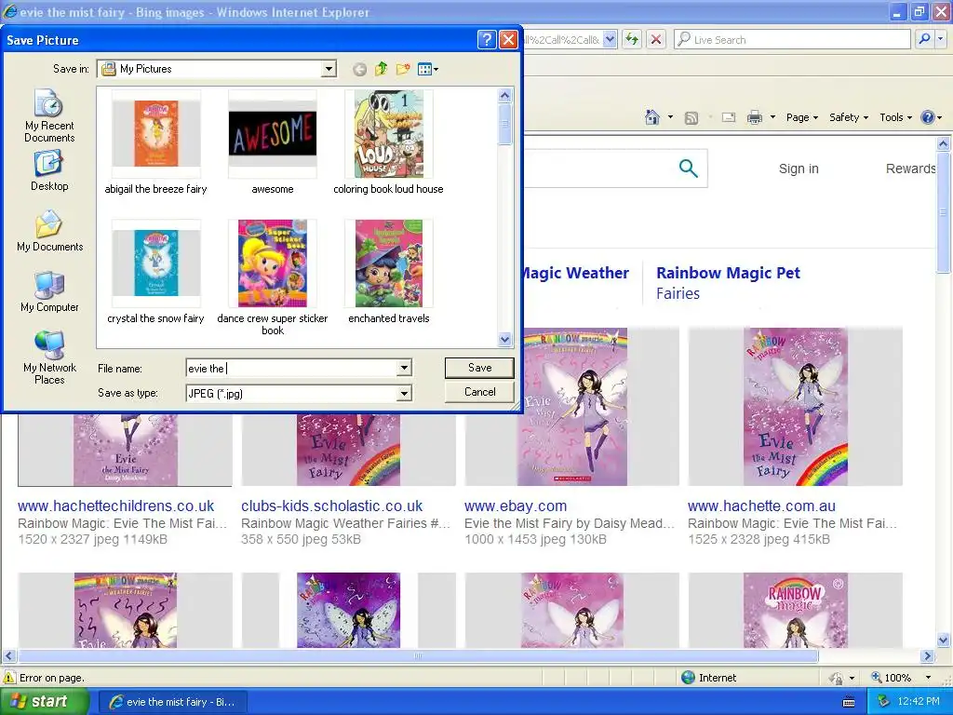Open the Safety menu
The height and width of the screenshot is (715, 953).
point(849,117)
